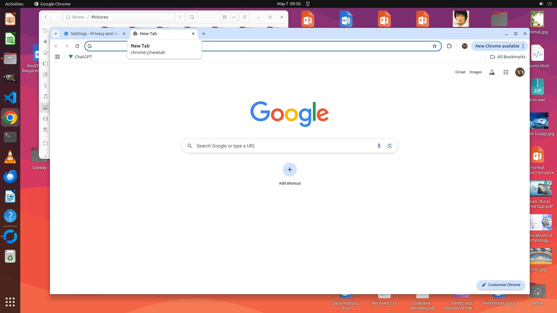Expand the tab search dropdown arrow

pos(56,34)
